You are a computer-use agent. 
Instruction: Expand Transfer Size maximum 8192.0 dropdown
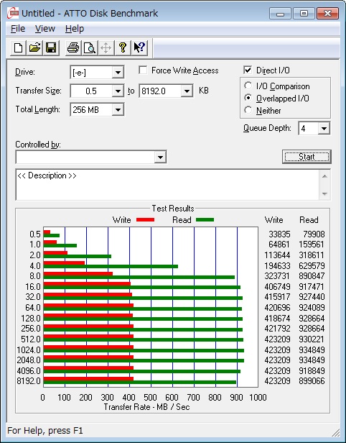point(187,91)
